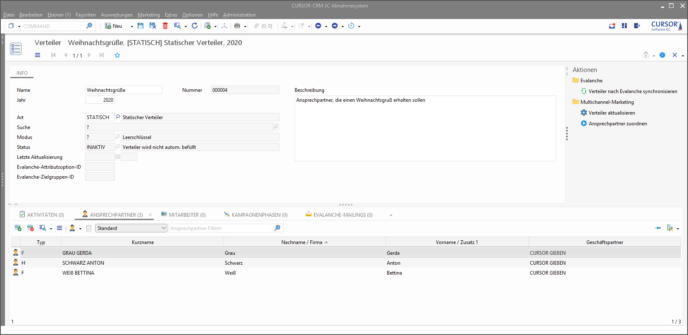Open the Marketing menu
The height and width of the screenshot is (335, 688).
click(x=148, y=15)
